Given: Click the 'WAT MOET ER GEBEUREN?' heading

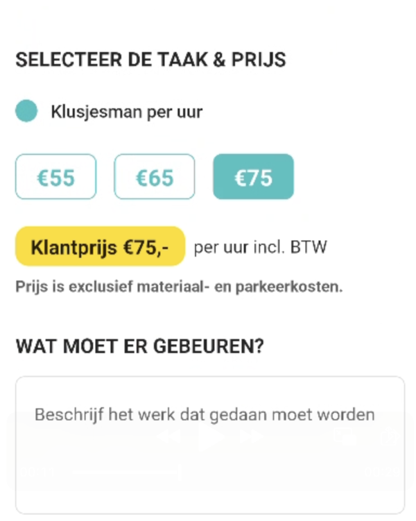Looking at the screenshot, I should click(139, 346).
